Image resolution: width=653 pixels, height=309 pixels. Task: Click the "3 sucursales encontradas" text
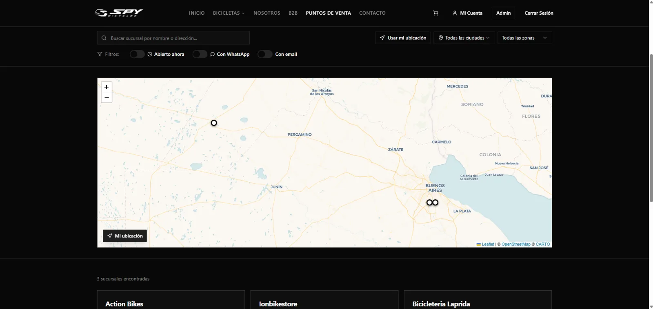pyautogui.click(x=123, y=279)
